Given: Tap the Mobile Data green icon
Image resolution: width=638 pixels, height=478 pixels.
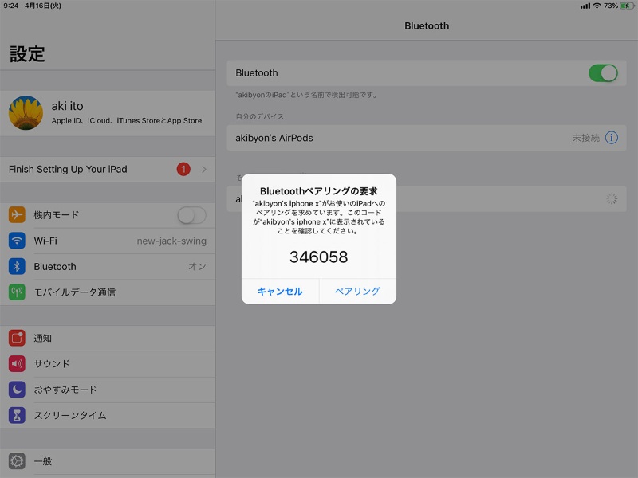Looking at the screenshot, I should click(17, 292).
